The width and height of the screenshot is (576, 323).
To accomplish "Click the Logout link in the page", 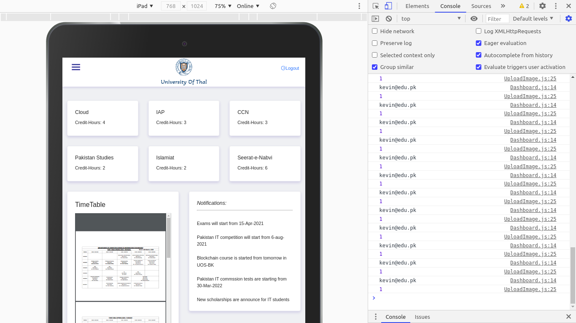I will click(290, 68).
